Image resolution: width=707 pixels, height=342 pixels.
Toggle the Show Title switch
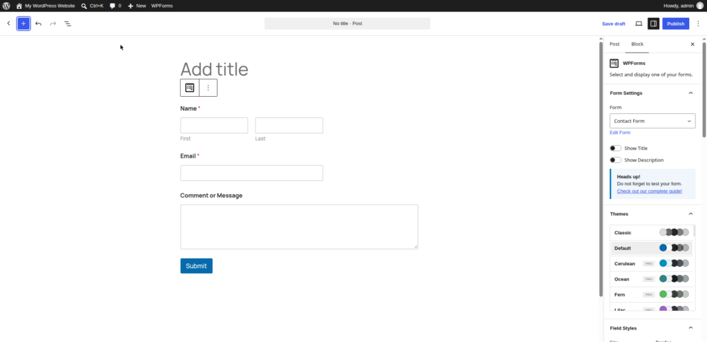point(615,148)
